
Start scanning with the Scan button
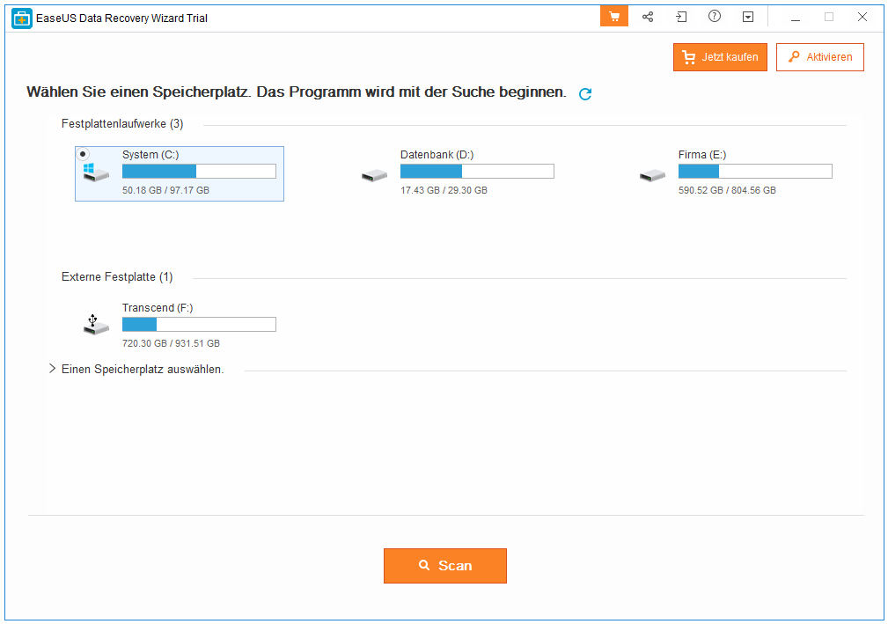[x=445, y=566]
